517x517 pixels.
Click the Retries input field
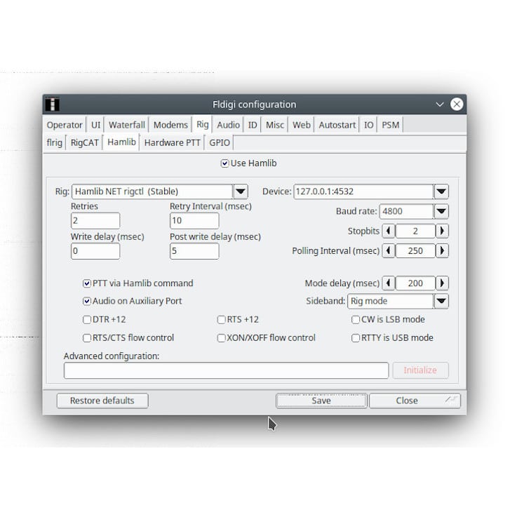pyautogui.click(x=95, y=220)
